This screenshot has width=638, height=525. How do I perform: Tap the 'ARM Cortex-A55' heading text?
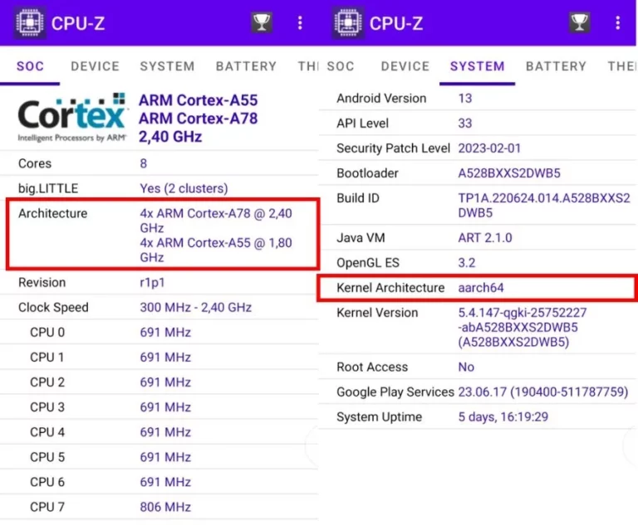pyautogui.click(x=199, y=100)
